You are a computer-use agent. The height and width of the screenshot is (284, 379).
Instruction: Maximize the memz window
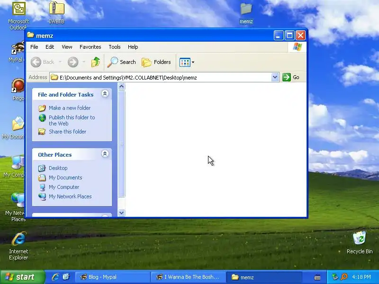[x=289, y=35]
